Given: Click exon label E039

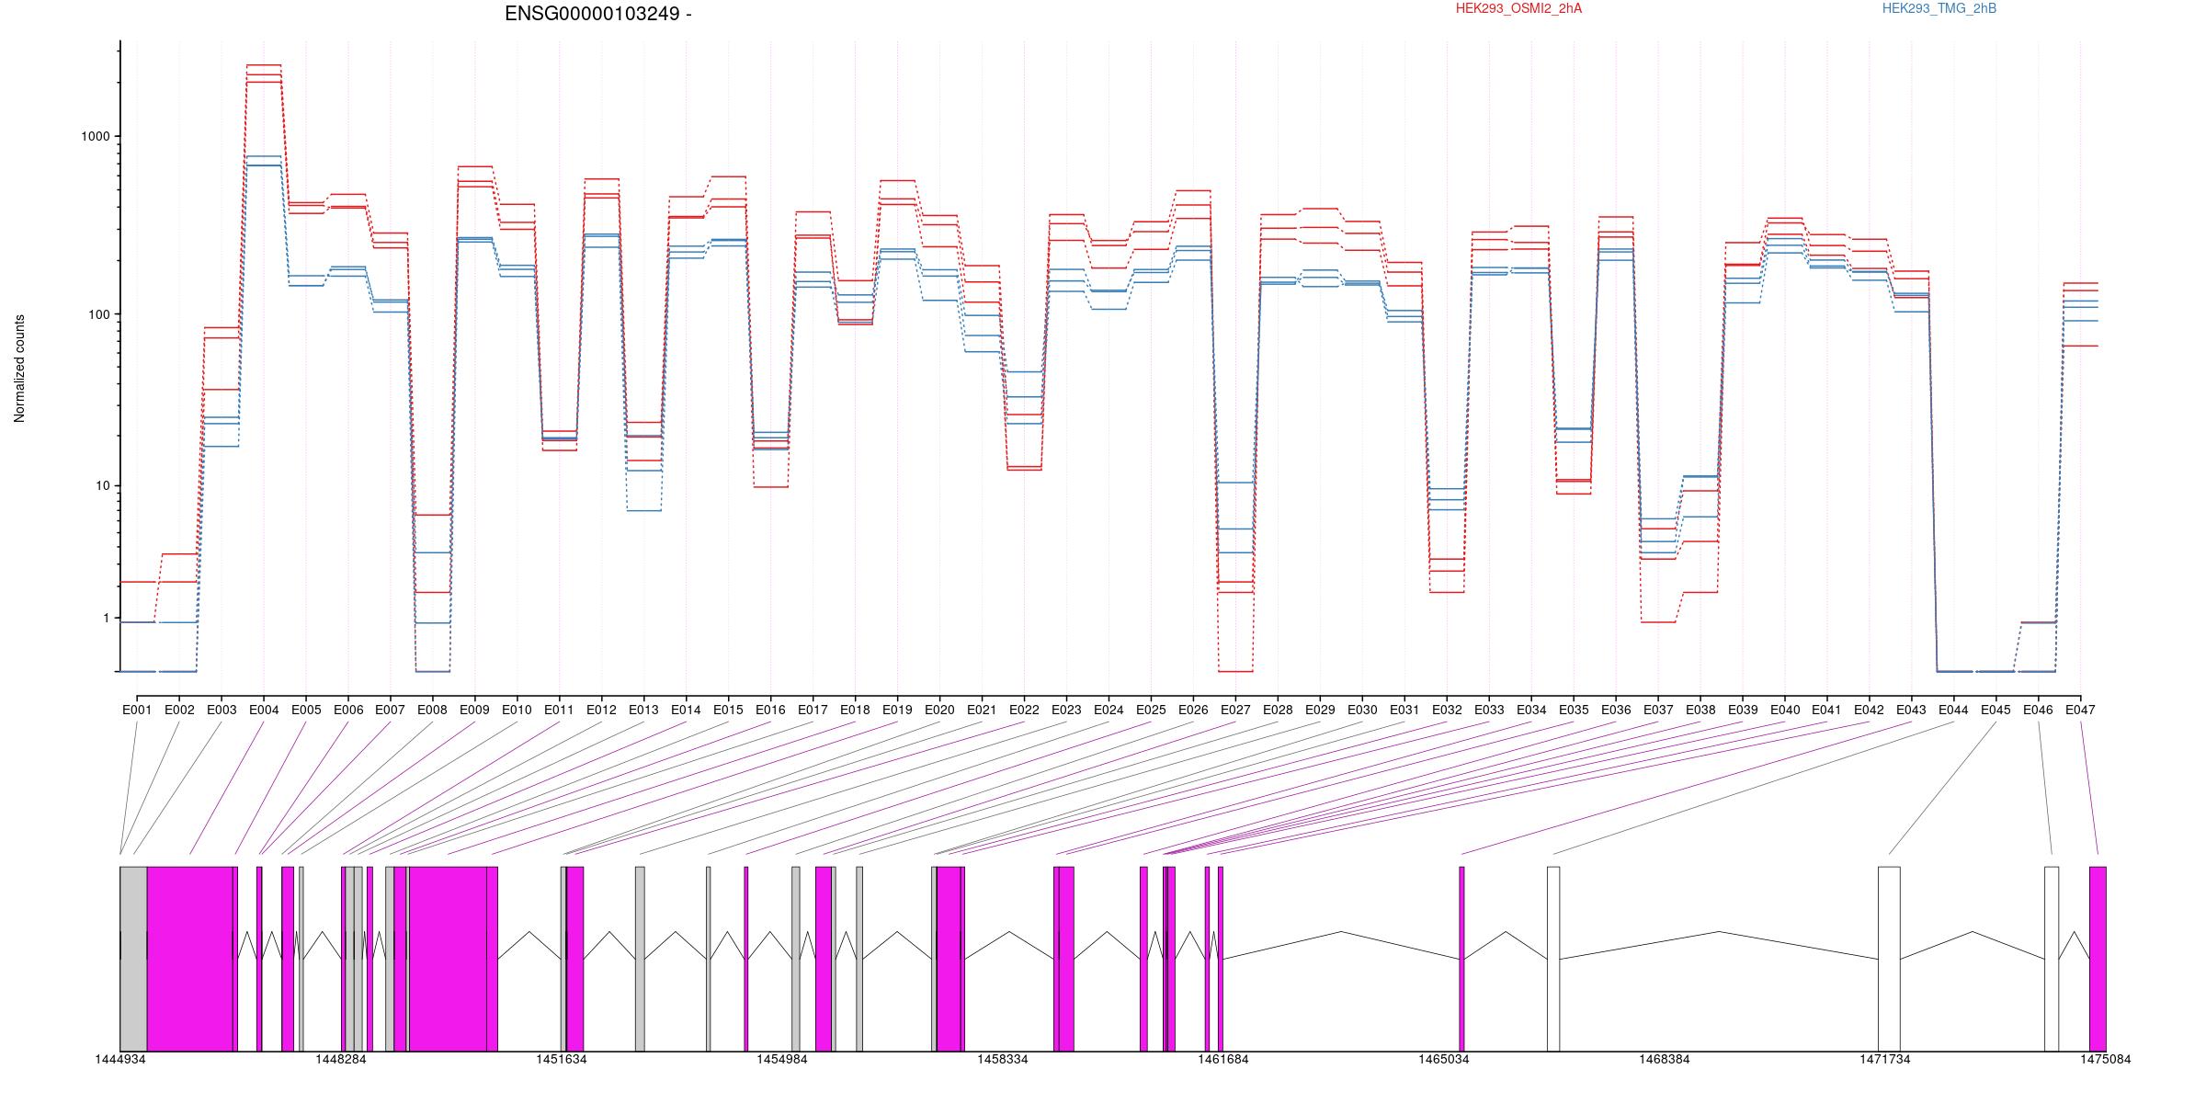Looking at the screenshot, I should pyautogui.click(x=1744, y=710).
